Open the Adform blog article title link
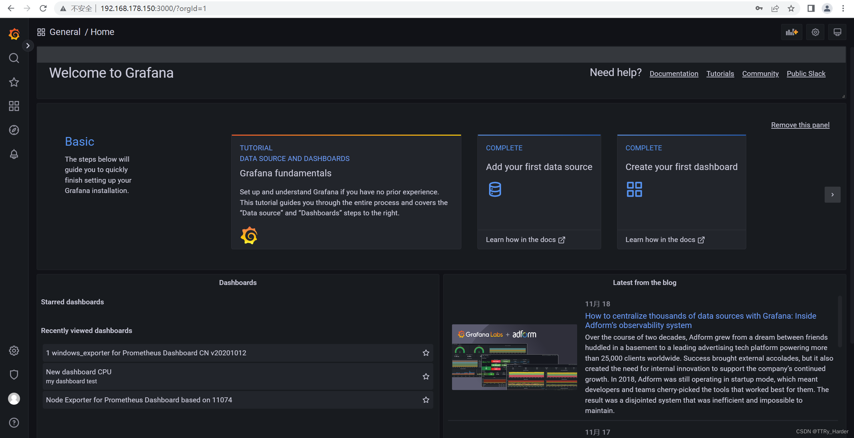The image size is (854, 438). (x=701, y=320)
